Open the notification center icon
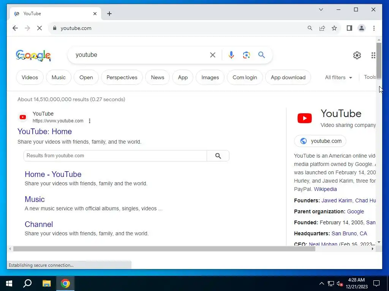 coord(376,283)
